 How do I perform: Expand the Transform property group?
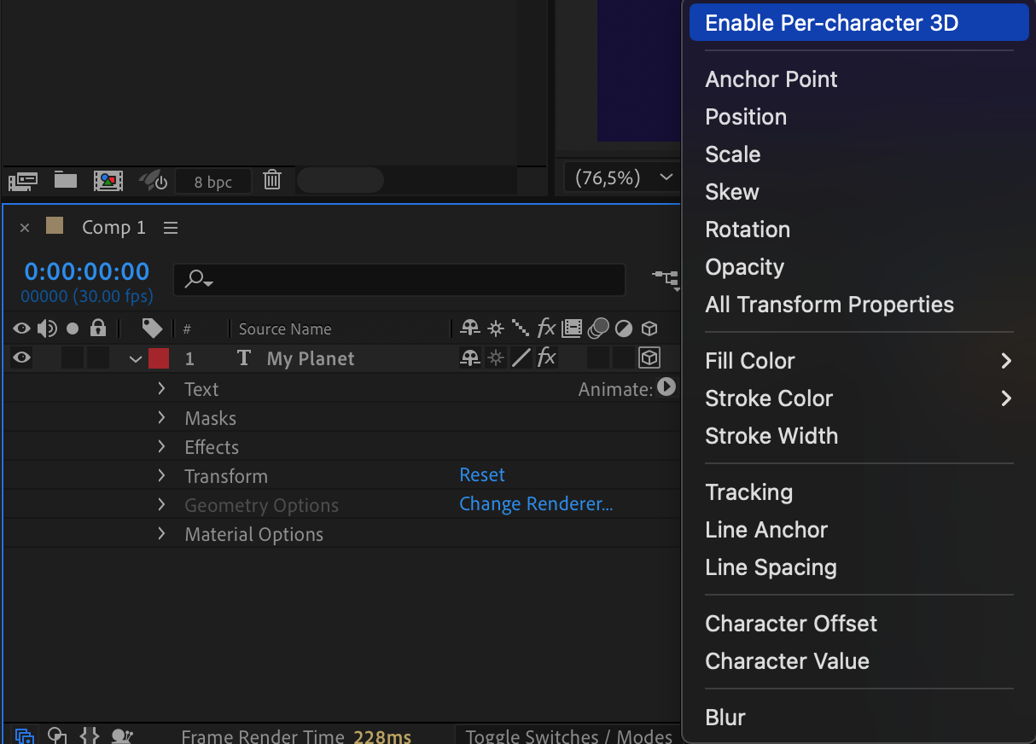tap(161, 476)
